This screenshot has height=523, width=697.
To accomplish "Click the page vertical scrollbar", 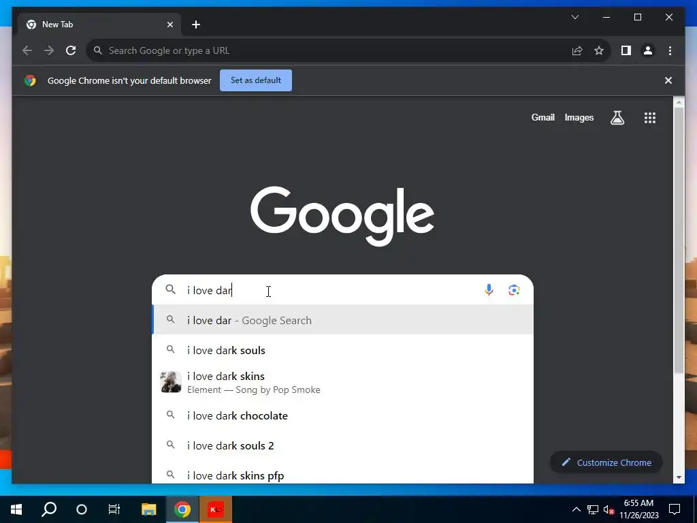I will coord(679,240).
